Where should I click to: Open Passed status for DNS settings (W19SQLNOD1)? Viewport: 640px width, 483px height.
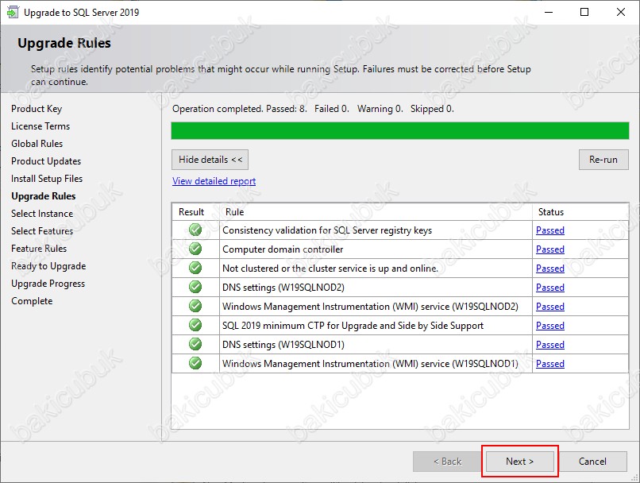coord(550,345)
